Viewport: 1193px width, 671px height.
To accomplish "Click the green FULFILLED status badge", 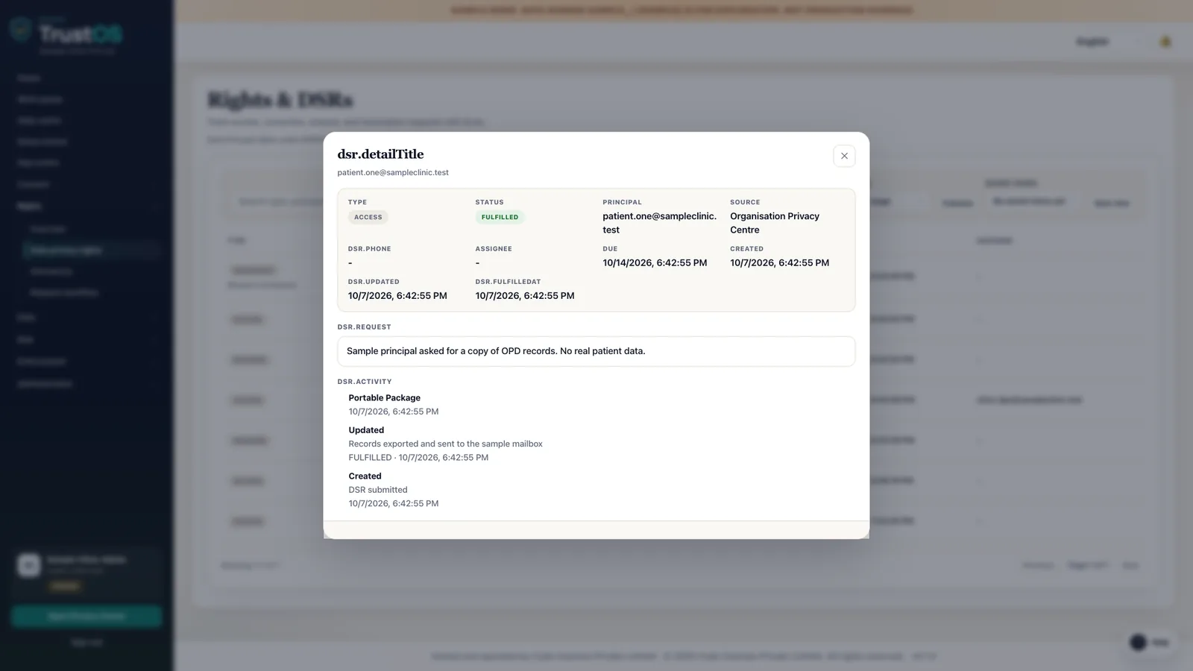I will coord(500,217).
